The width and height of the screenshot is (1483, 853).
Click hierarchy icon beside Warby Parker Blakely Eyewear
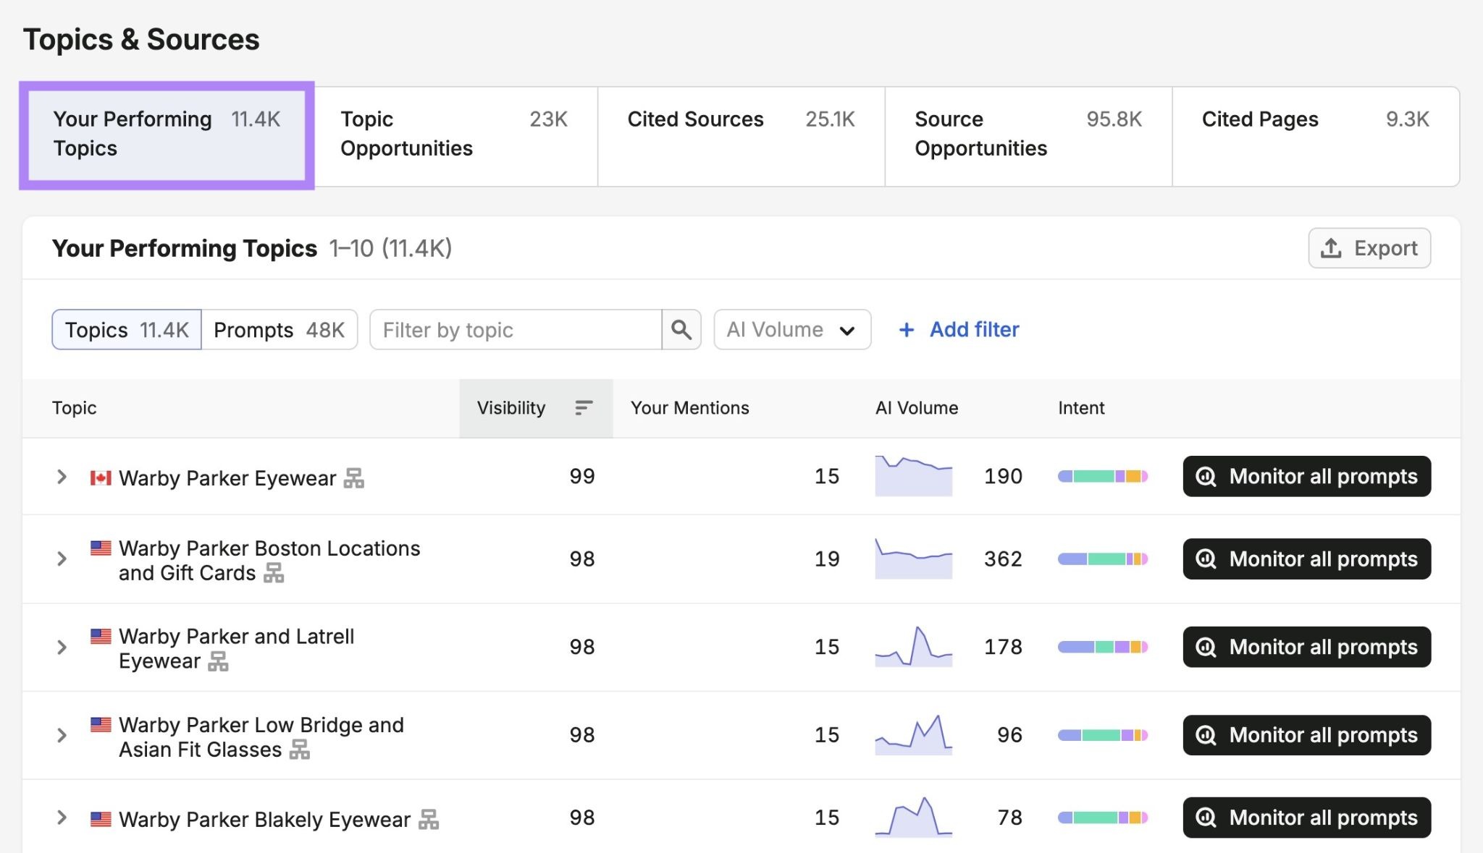(429, 820)
